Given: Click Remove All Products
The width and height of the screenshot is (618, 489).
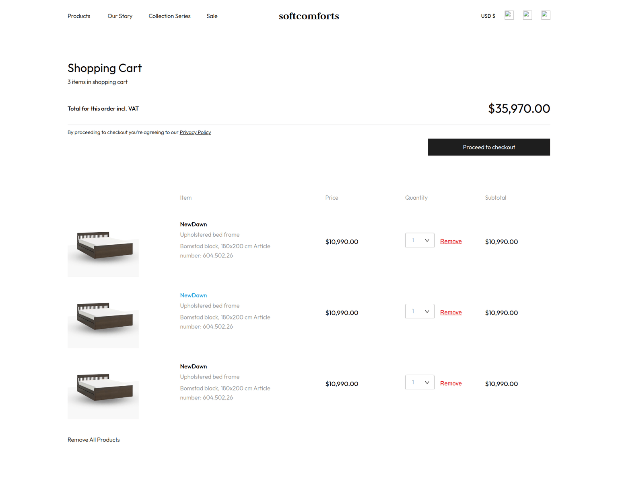Looking at the screenshot, I should (94, 440).
